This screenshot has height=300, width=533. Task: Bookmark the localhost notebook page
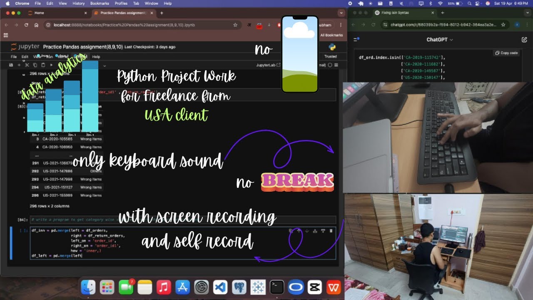[235, 25]
